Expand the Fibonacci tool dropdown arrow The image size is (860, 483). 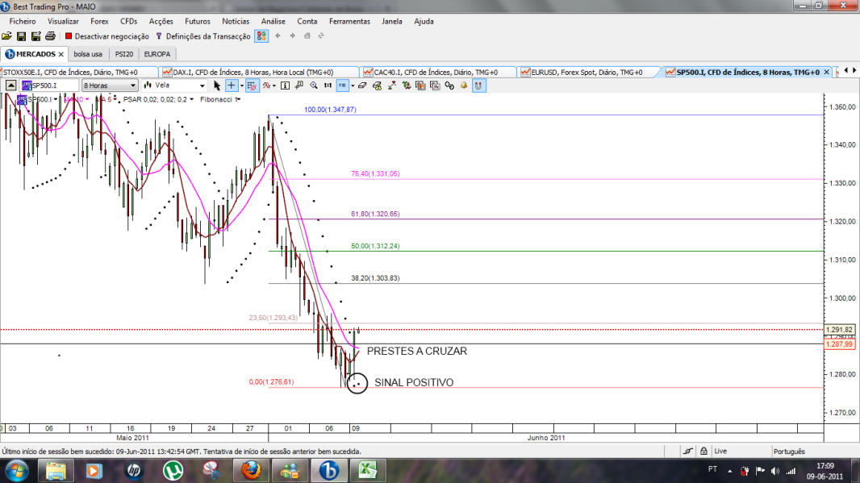[353, 85]
